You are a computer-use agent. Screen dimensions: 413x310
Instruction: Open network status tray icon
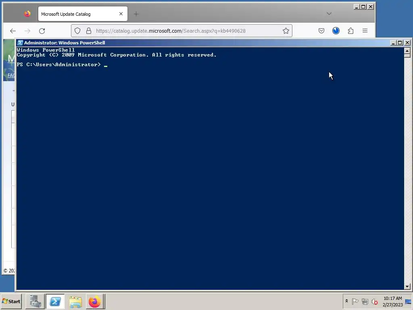365,301
